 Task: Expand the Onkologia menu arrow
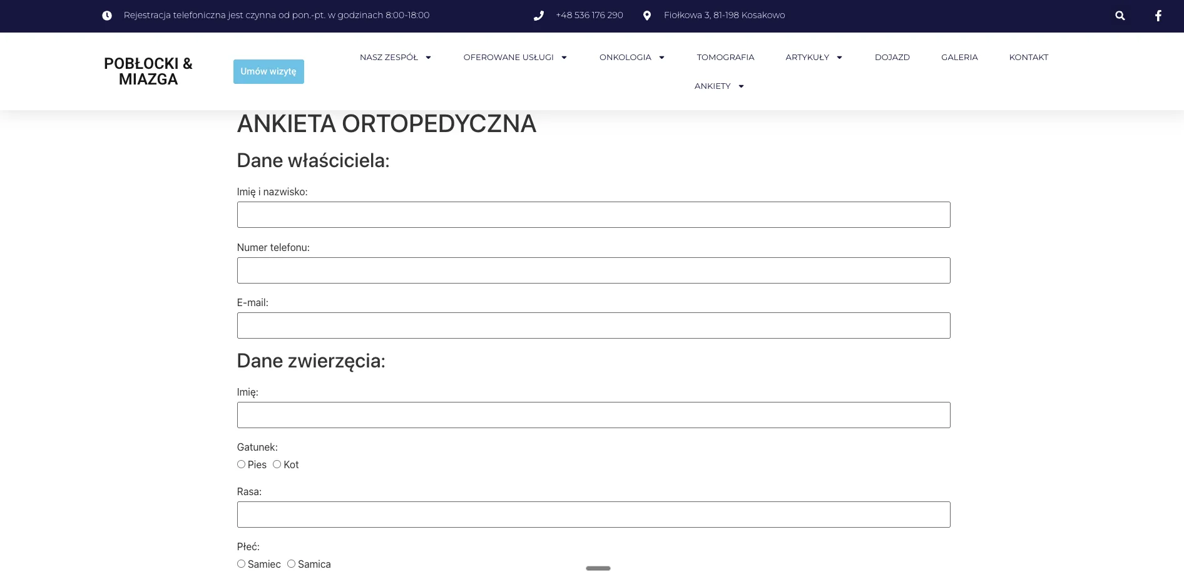click(661, 58)
